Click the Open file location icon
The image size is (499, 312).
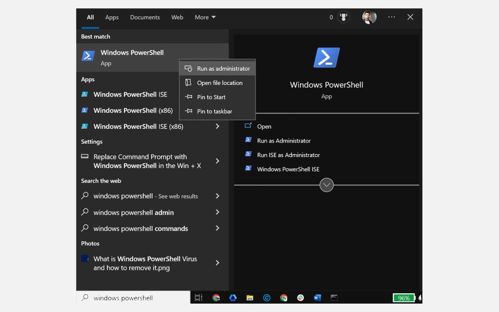[x=188, y=83]
